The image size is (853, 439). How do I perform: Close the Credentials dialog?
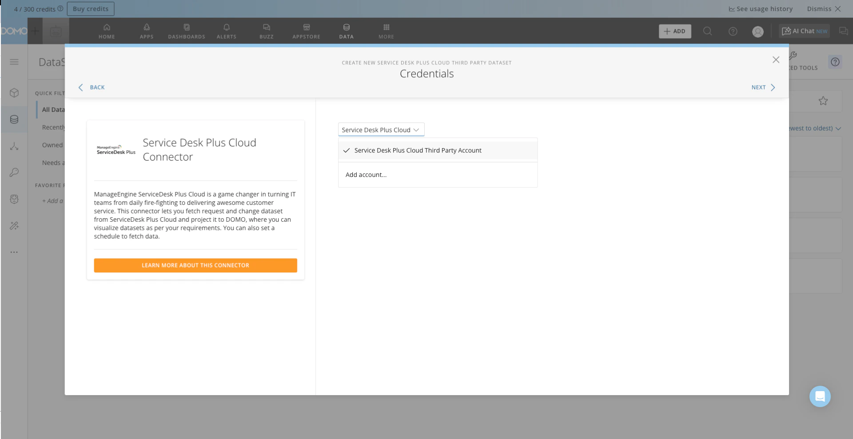[x=776, y=59]
